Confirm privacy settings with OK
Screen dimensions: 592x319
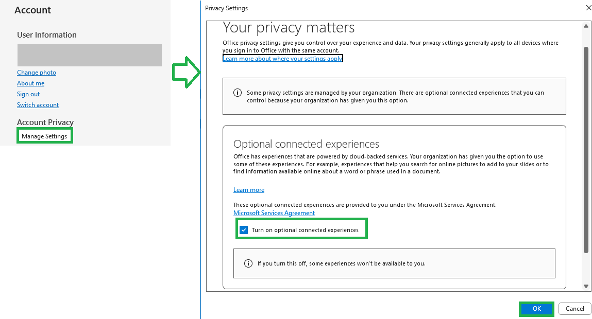point(536,308)
